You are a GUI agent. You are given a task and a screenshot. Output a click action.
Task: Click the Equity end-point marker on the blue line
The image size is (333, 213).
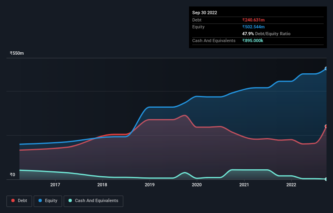tap(326, 68)
